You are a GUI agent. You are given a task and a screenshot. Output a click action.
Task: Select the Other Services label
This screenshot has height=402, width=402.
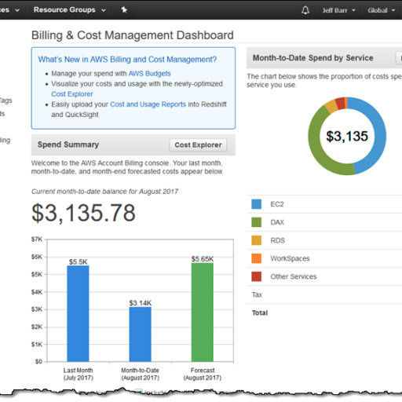[294, 276]
